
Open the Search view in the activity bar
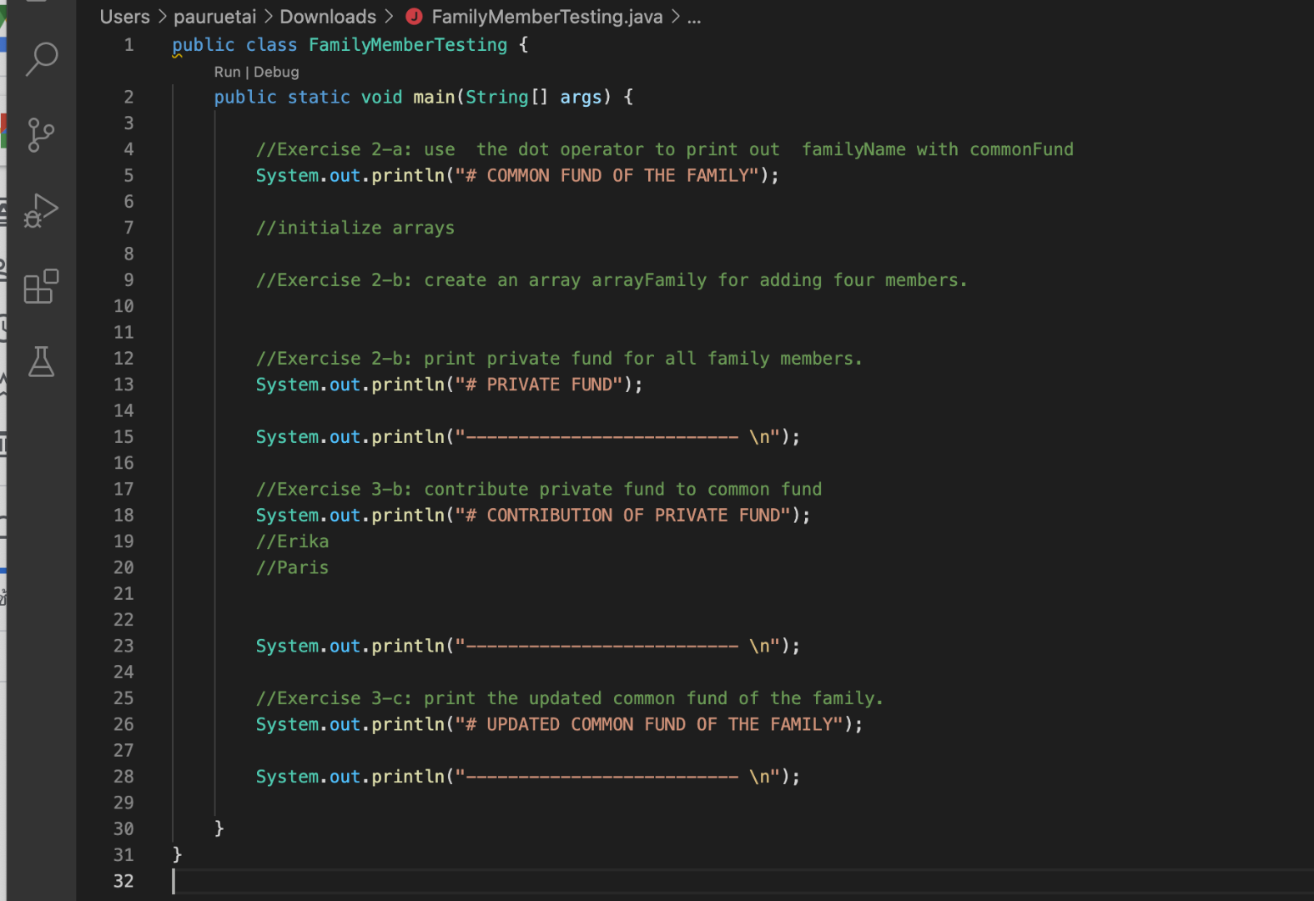(42, 59)
